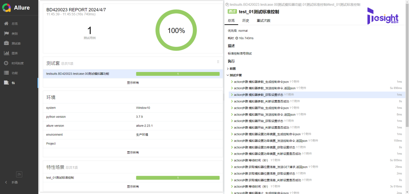Expand the 等待时间 step lasting 3s 016ms

(x=316, y=186)
